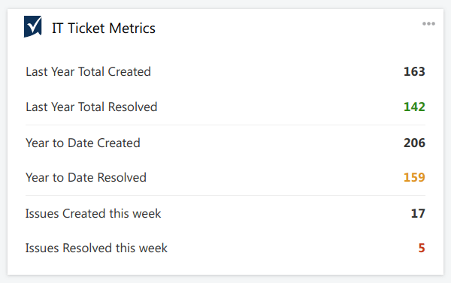
Task: Open the 206 year to date value
Action: [414, 143]
